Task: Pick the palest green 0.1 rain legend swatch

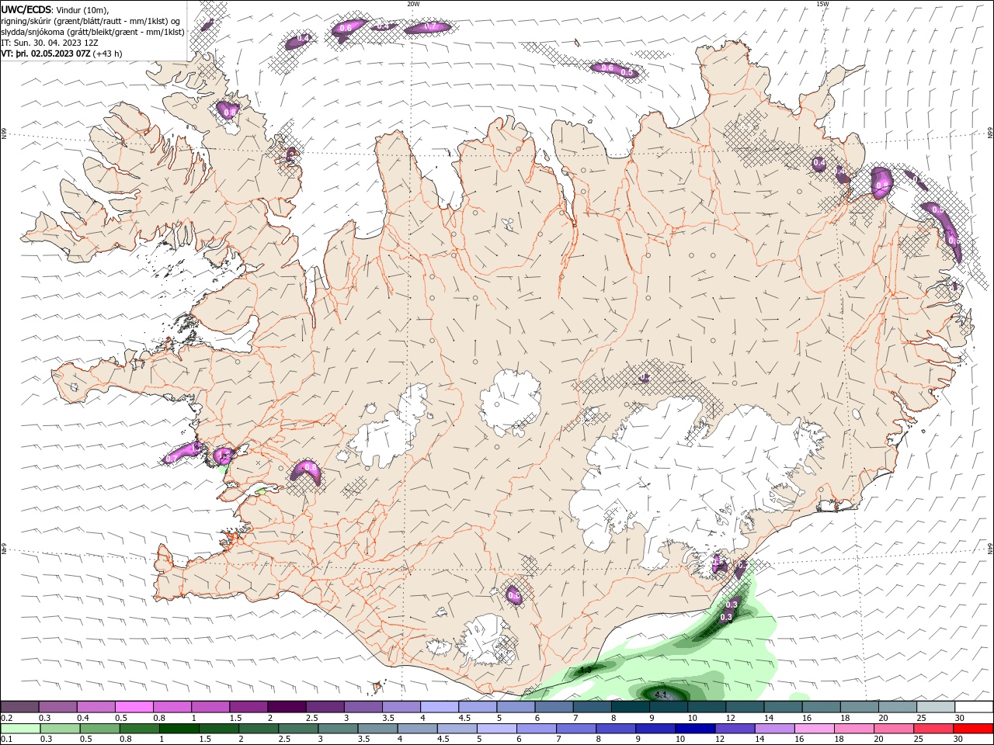Action: [x=20, y=729]
